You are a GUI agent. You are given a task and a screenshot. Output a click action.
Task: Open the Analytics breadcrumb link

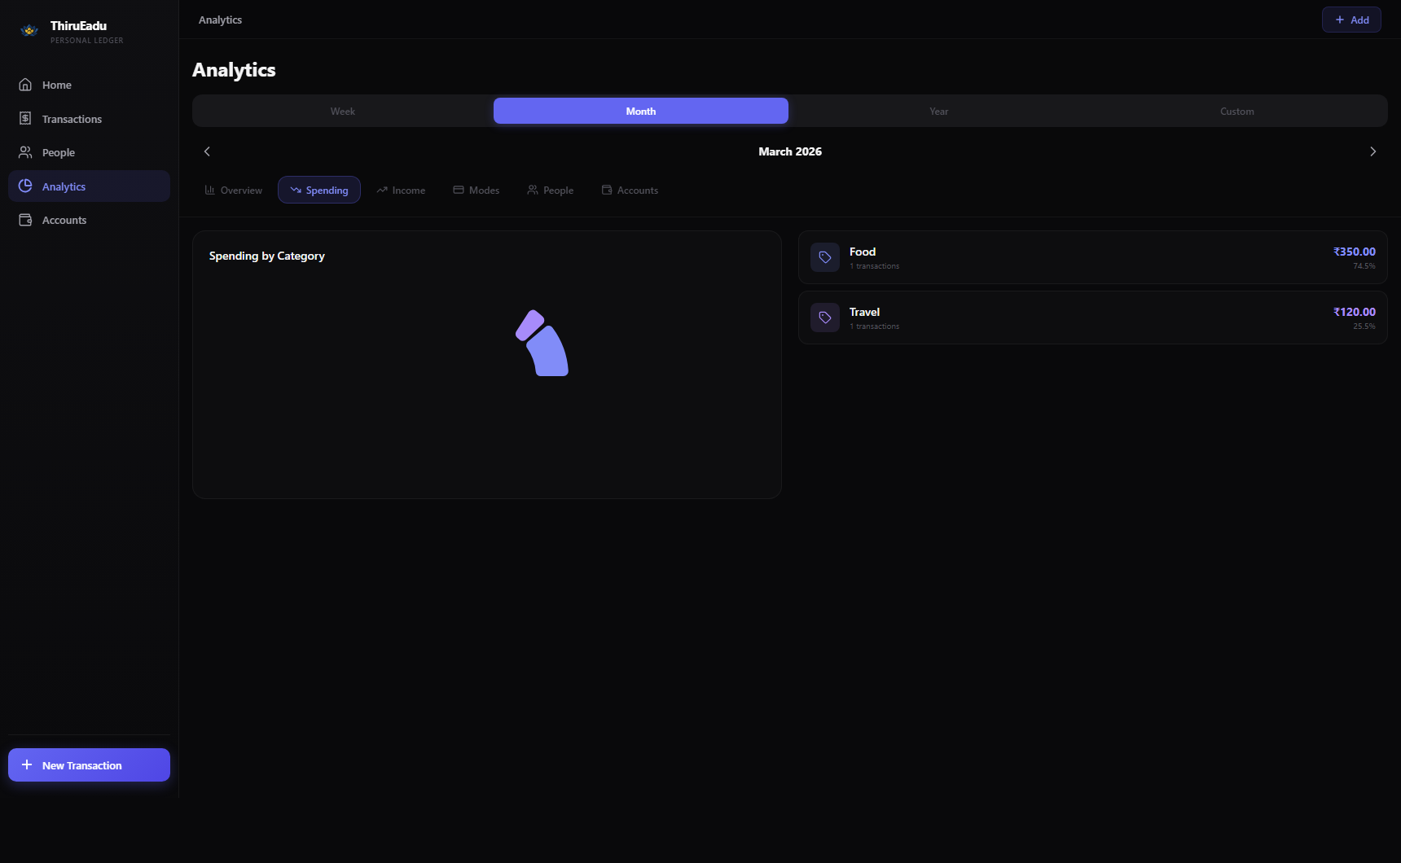(x=219, y=19)
